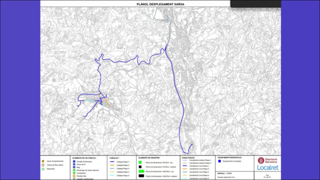Click the small black Pericó 70x70 existent symbol
Image resolution: width=320 pixels, height=180 pixels.
(140, 167)
